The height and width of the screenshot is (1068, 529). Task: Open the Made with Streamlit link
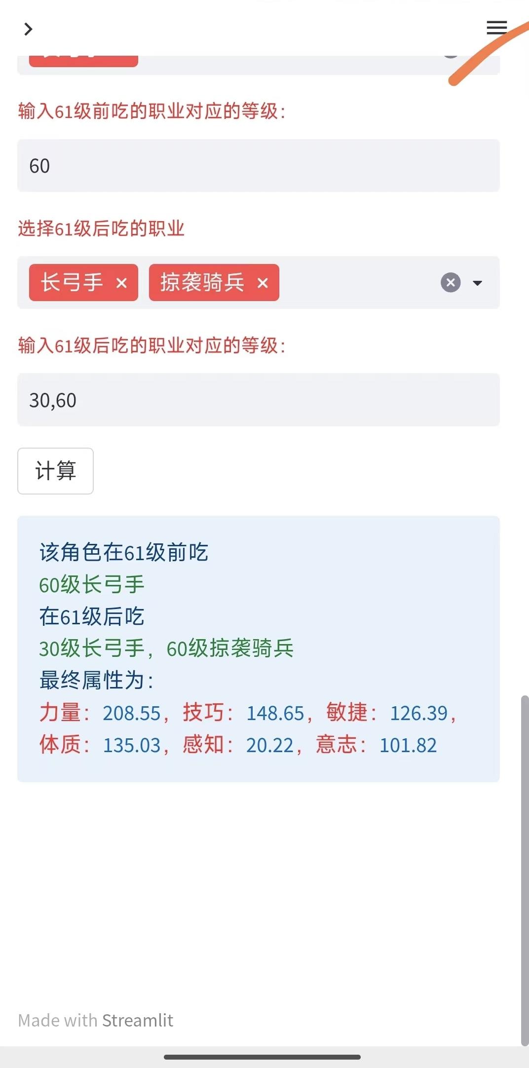pyautogui.click(x=96, y=1020)
